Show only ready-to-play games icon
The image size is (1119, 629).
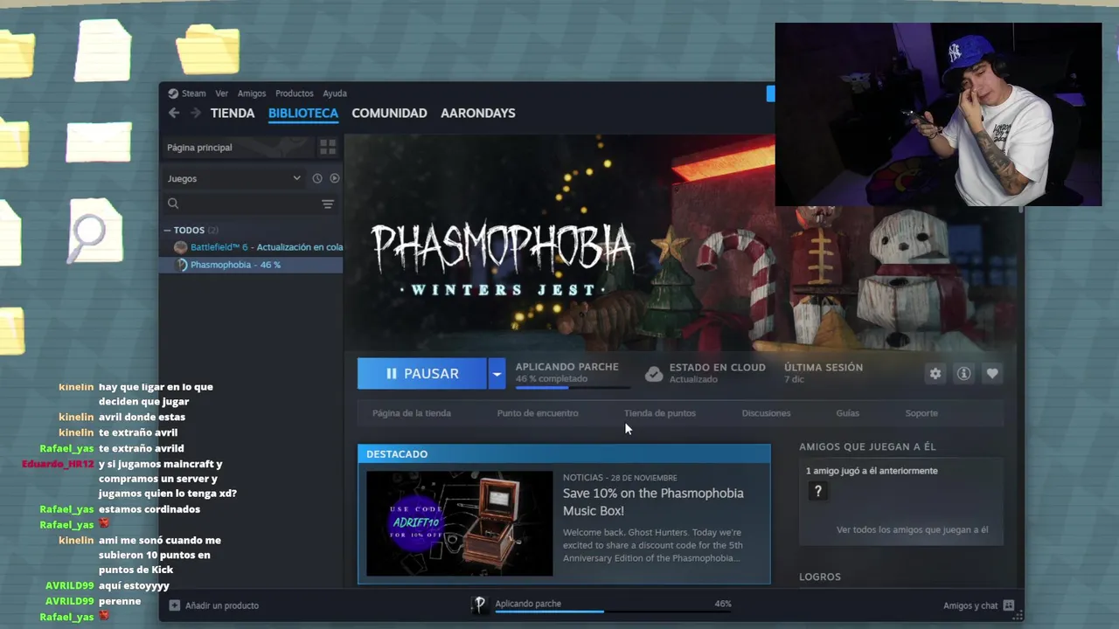[334, 178]
